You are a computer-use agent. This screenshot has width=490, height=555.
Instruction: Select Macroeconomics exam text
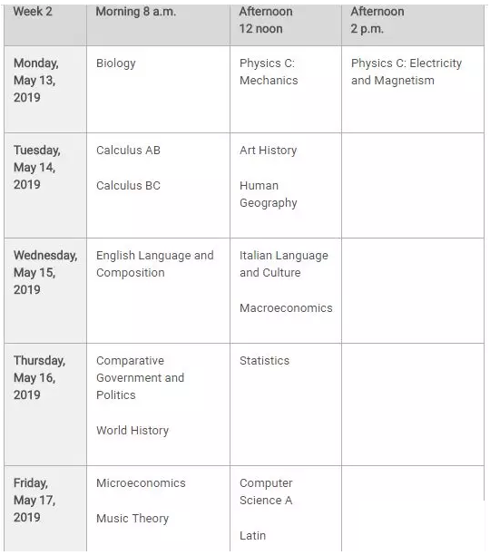286,308
